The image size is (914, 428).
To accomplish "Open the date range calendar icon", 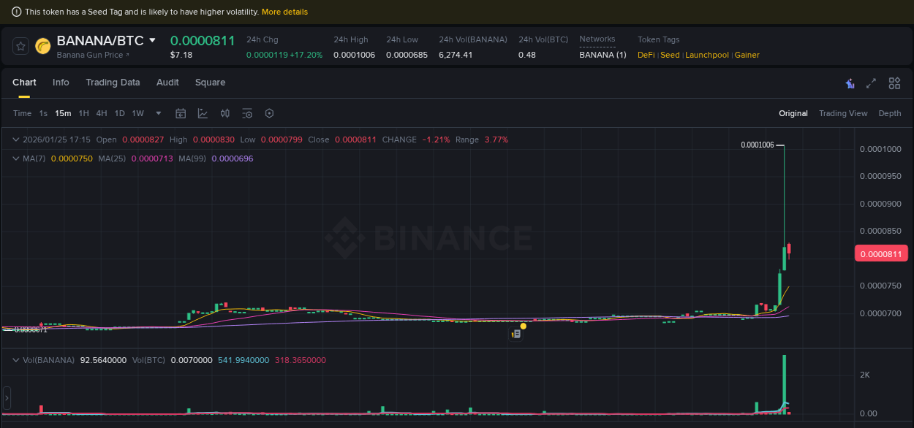I will (181, 113).
